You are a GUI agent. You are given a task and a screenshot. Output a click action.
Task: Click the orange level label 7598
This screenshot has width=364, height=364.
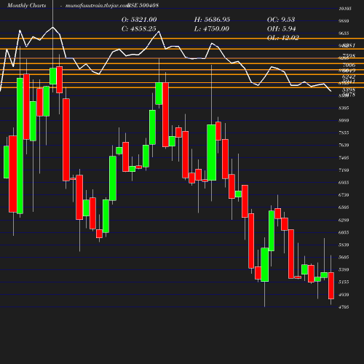tap(349, 56)
